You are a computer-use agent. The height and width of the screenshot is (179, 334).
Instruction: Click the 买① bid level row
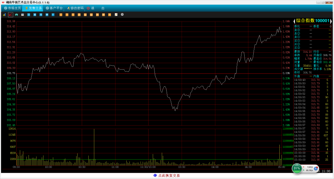[x=312, y=41]
